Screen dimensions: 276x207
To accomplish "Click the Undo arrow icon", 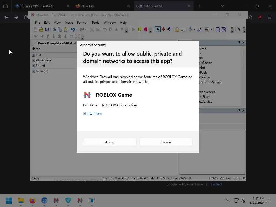I will pyautogui.click(x=73, y=30).
